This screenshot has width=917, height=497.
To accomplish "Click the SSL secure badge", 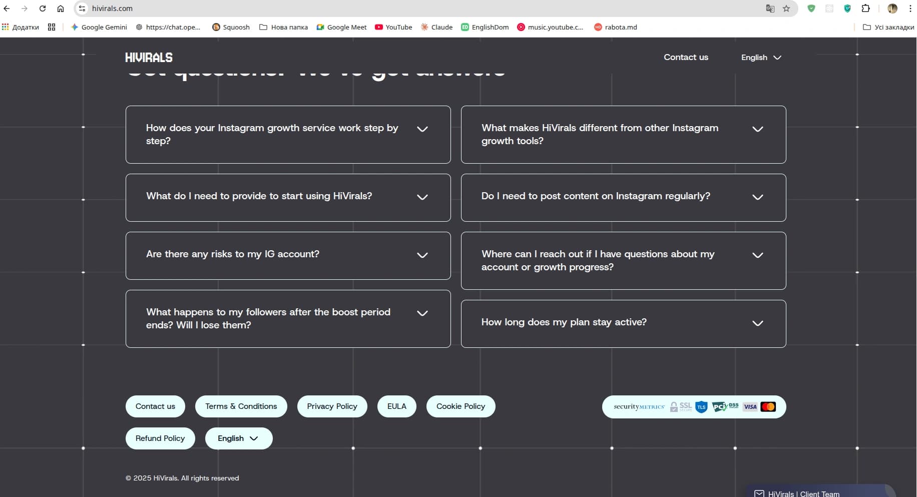I will pyautogui.click(x=681, y=407).
